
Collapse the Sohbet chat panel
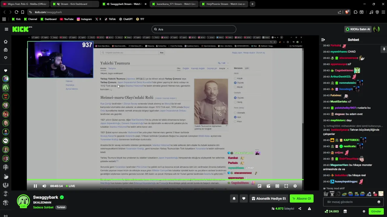click(x=323, y=39)
